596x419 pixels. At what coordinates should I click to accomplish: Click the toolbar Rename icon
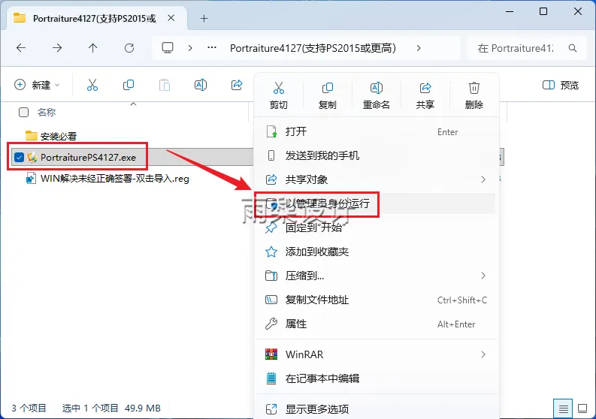click(201, 85)
